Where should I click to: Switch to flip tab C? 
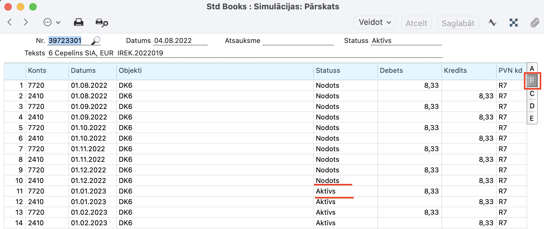[x=532, y=94]
